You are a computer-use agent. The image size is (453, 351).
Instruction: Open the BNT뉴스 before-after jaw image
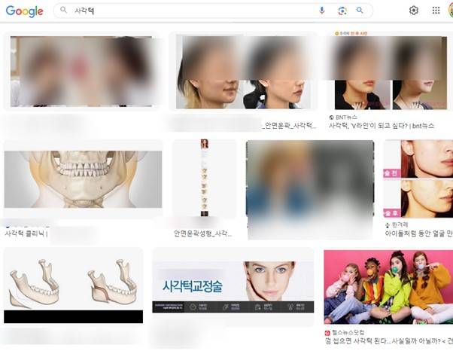(391, 73)
